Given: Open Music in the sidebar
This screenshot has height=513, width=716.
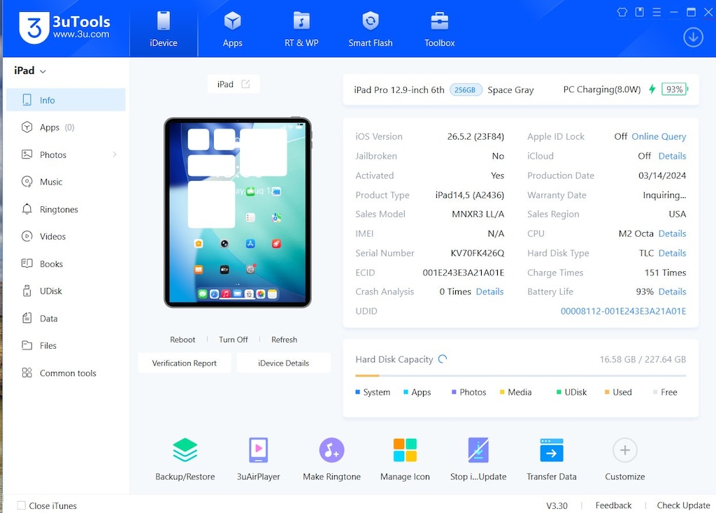Looking at the screenshot, I should click(66, 182).
